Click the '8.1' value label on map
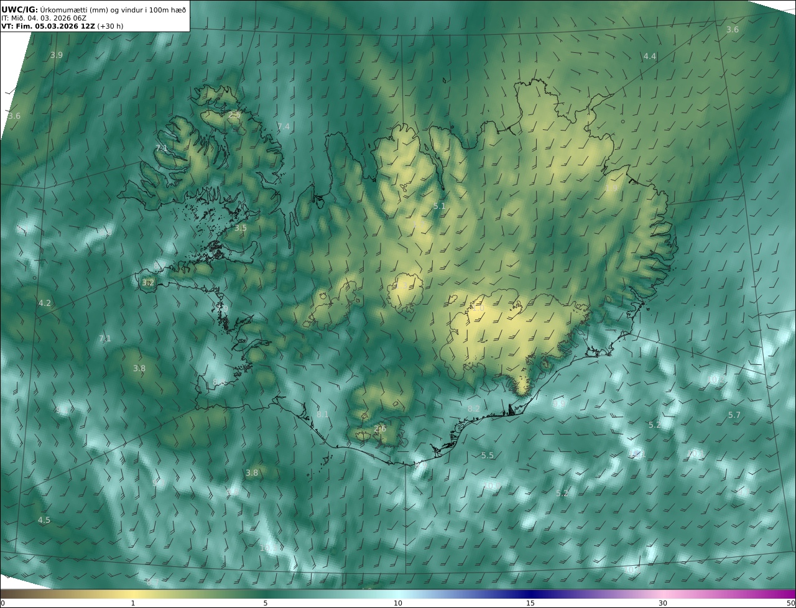796x608 pixels. (x=322, y=414)
